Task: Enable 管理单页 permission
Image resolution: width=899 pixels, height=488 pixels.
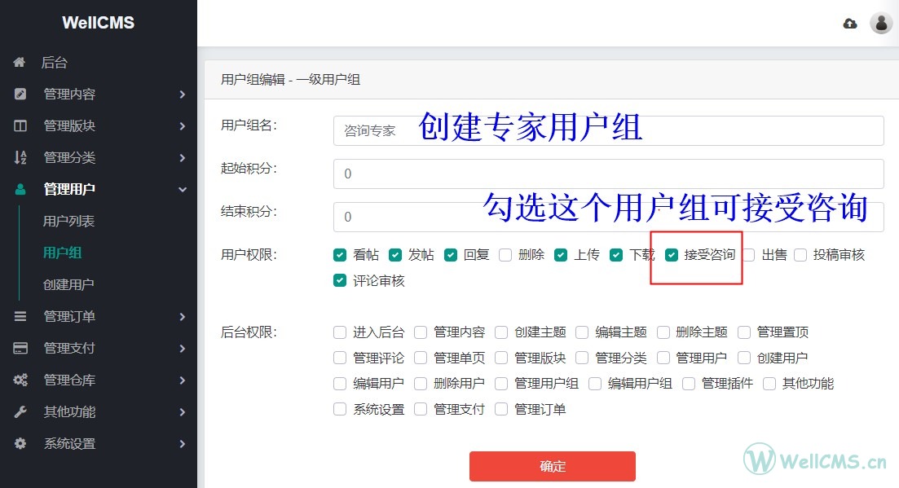Action: click(421, 358)
